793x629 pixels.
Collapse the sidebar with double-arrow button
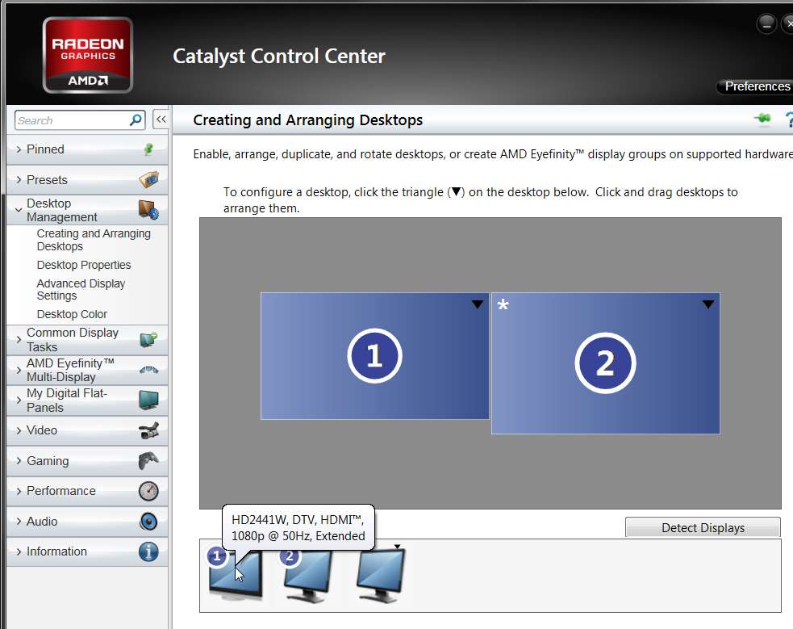coord(161,120)
